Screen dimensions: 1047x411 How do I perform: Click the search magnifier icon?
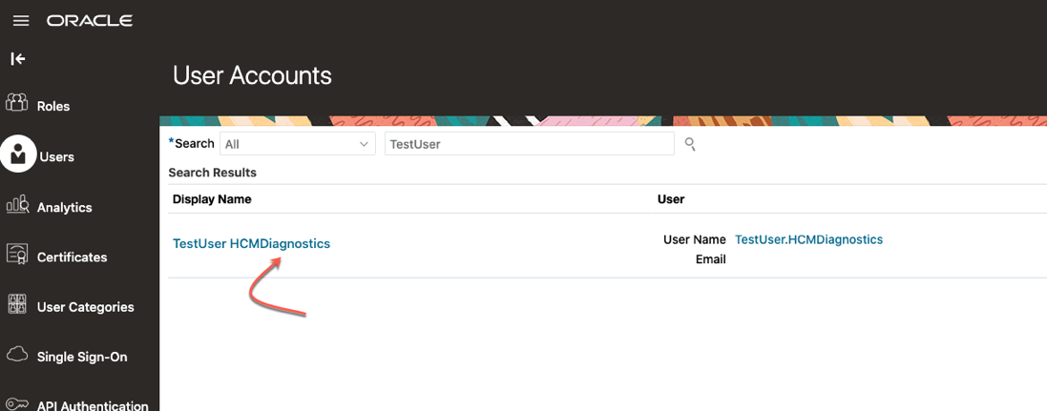(690, 145)
